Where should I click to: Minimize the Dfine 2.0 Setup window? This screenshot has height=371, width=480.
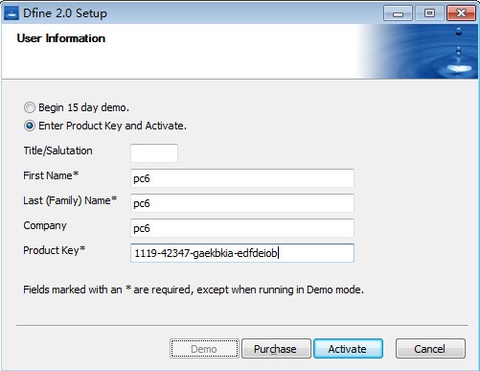[x=398, y=13]
